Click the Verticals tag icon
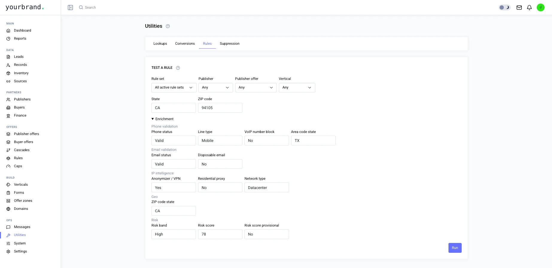The height and width of the screenshot is (268, 552). point(8,185)
